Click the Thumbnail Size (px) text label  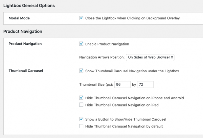point(96,84)
